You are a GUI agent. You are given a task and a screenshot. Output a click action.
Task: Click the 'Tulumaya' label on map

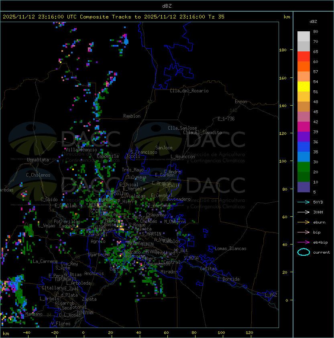(x=137, y=177)
